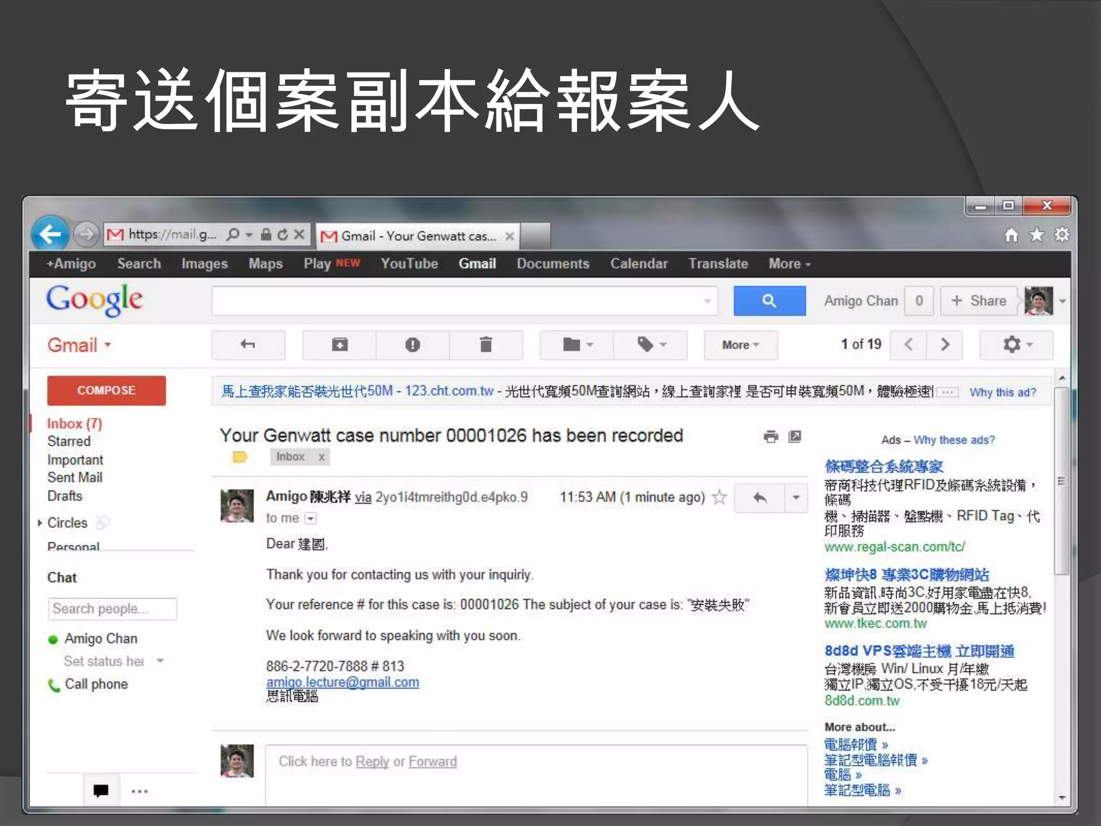Click the Reply link in reply box
1101x826 pixels.
tap(372, 761)
